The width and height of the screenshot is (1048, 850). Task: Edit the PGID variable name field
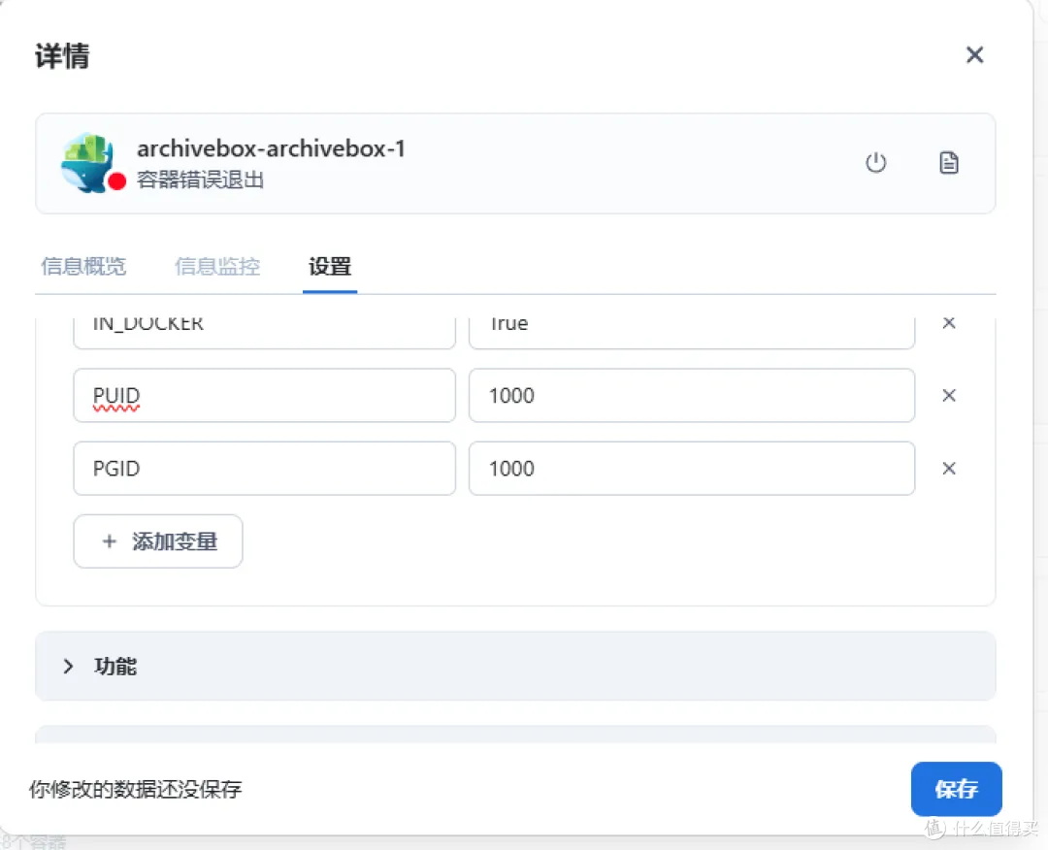[x=264, y=469]
